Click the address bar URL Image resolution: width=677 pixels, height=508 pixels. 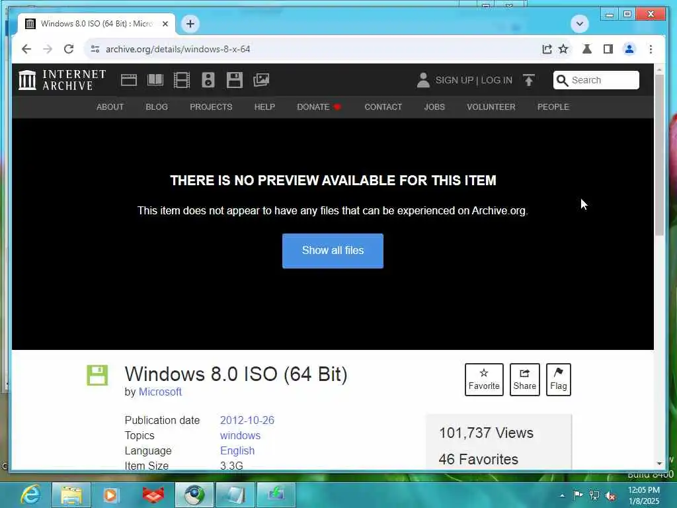click(x=178, y=49)
